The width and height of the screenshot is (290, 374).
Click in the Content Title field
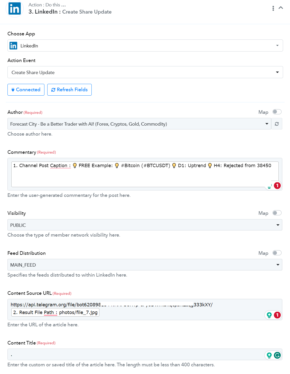point(145,354)
